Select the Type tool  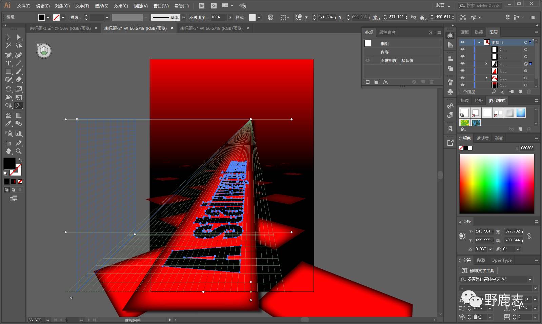8,63
